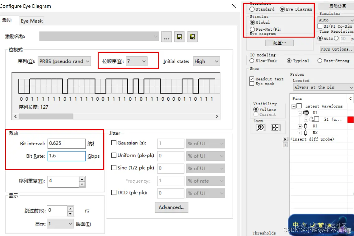This screenshot has height=236, width=354.
Task: Click the left arrow of pattern scrollbar
Action: pos(15,116)
